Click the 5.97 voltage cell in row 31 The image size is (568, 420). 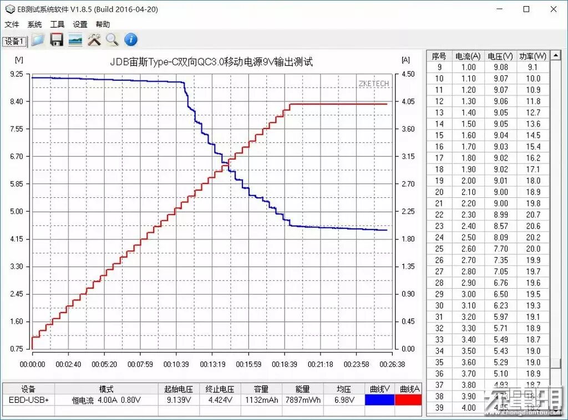click(501, 317)
